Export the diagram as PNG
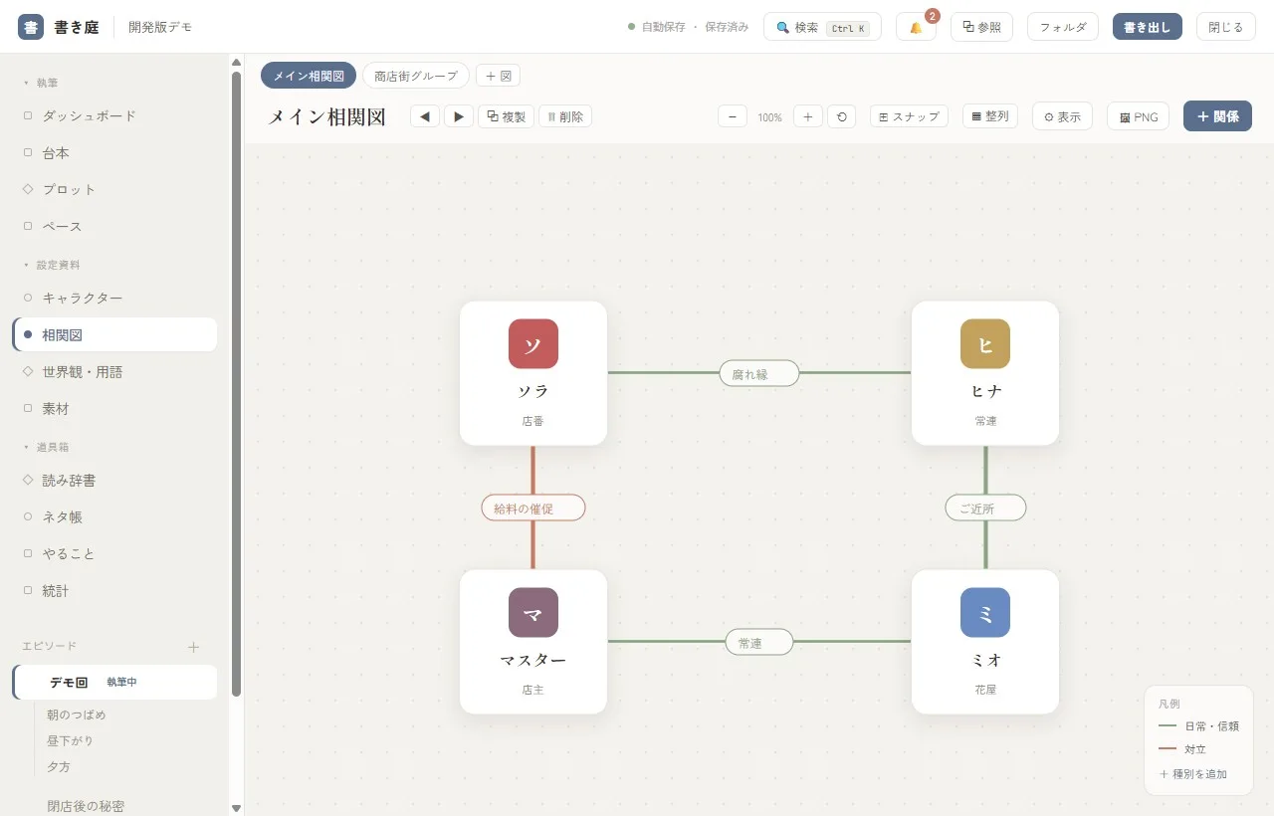Image resolution: width=1274 pixels, height=816 pixels. 1139,116
